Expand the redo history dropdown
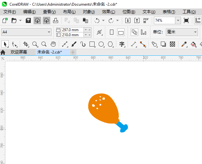Image resolution: width=202 pixels, height=164 pixels. [x=117, y=20]
